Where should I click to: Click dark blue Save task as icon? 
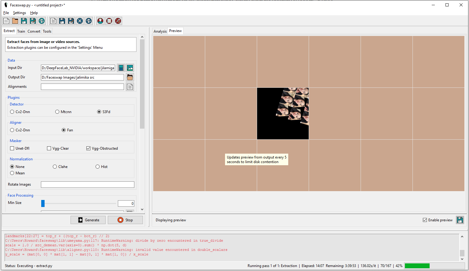(71, 21)
